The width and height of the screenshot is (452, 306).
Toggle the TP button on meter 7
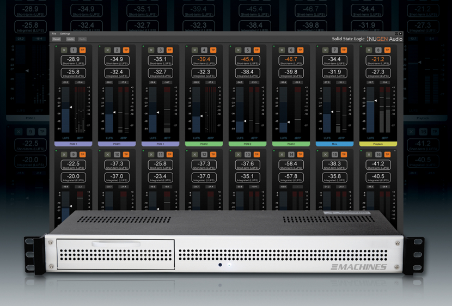(x=344, y=50)
